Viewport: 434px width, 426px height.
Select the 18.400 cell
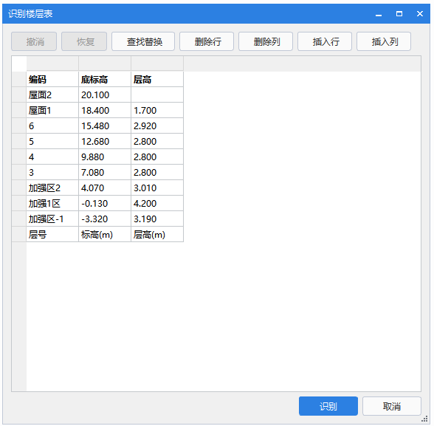pos(105,110)
